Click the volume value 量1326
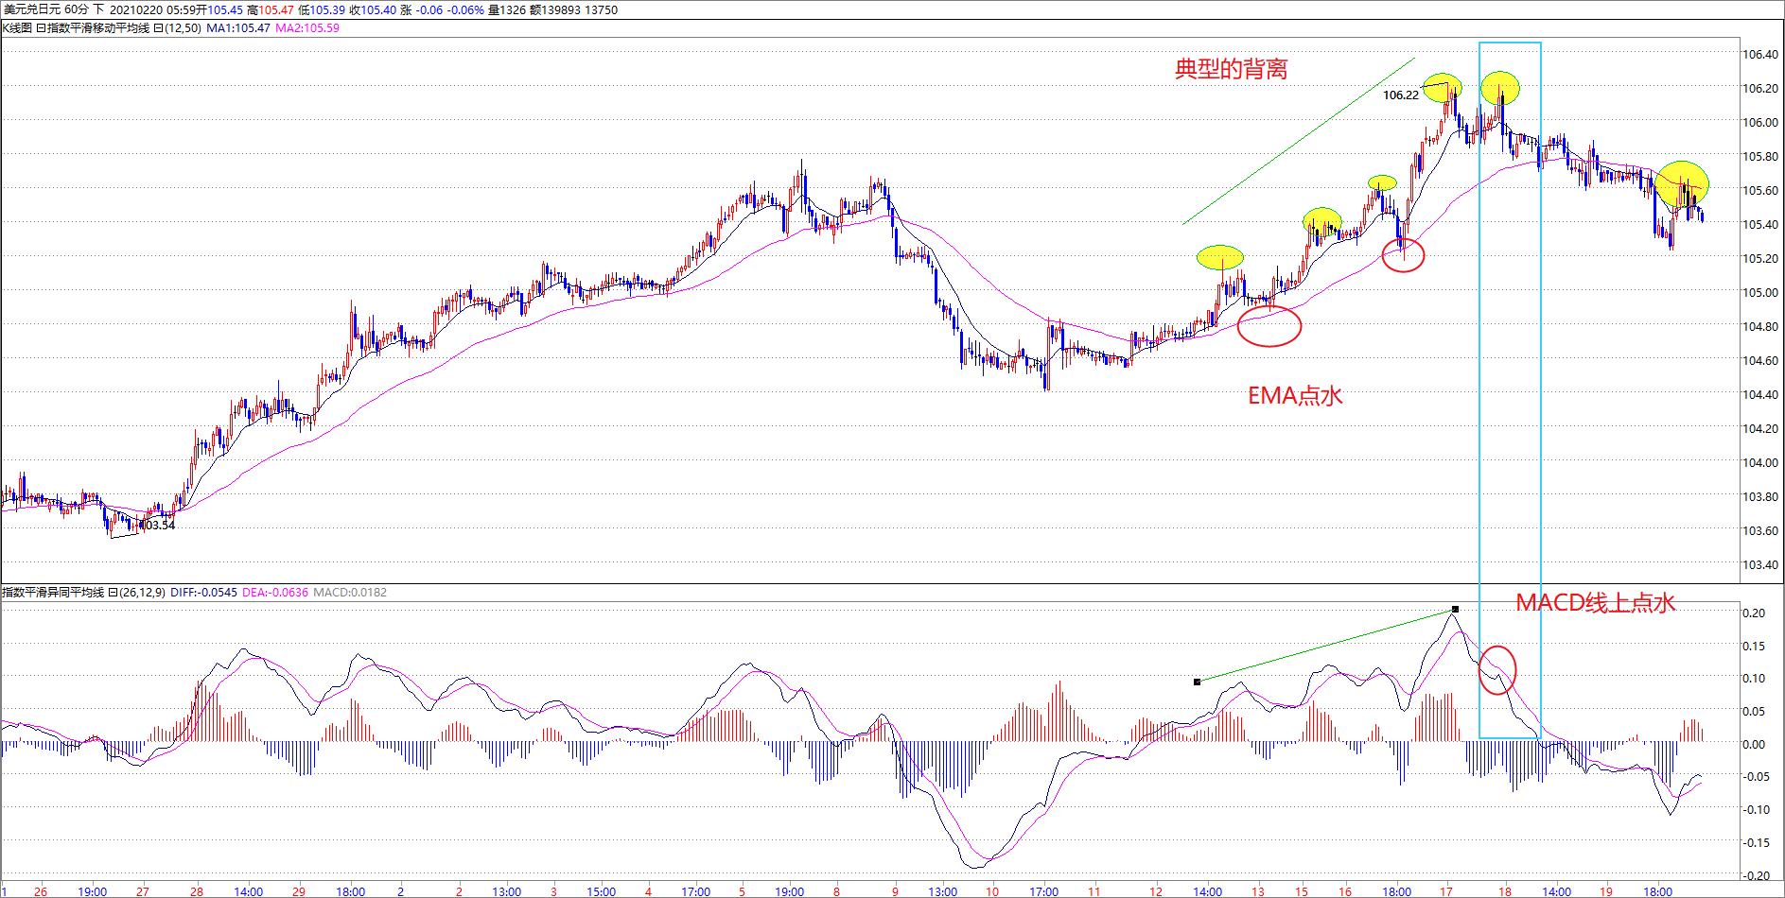Image resolution: width=1785 pixels, height=898 pixels. point(507,9)
